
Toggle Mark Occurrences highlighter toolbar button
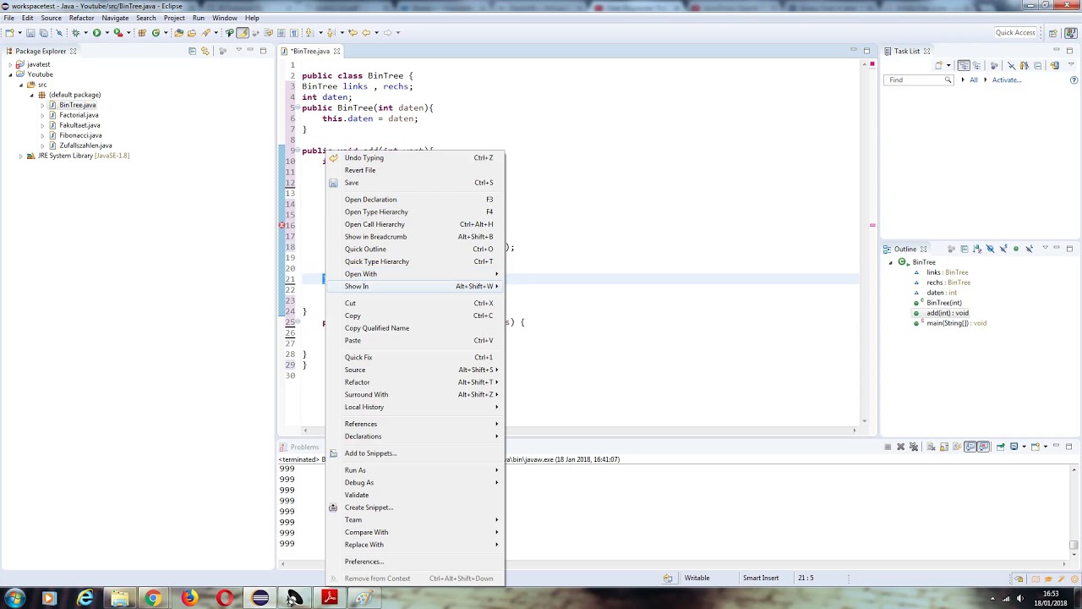point(243,33)
